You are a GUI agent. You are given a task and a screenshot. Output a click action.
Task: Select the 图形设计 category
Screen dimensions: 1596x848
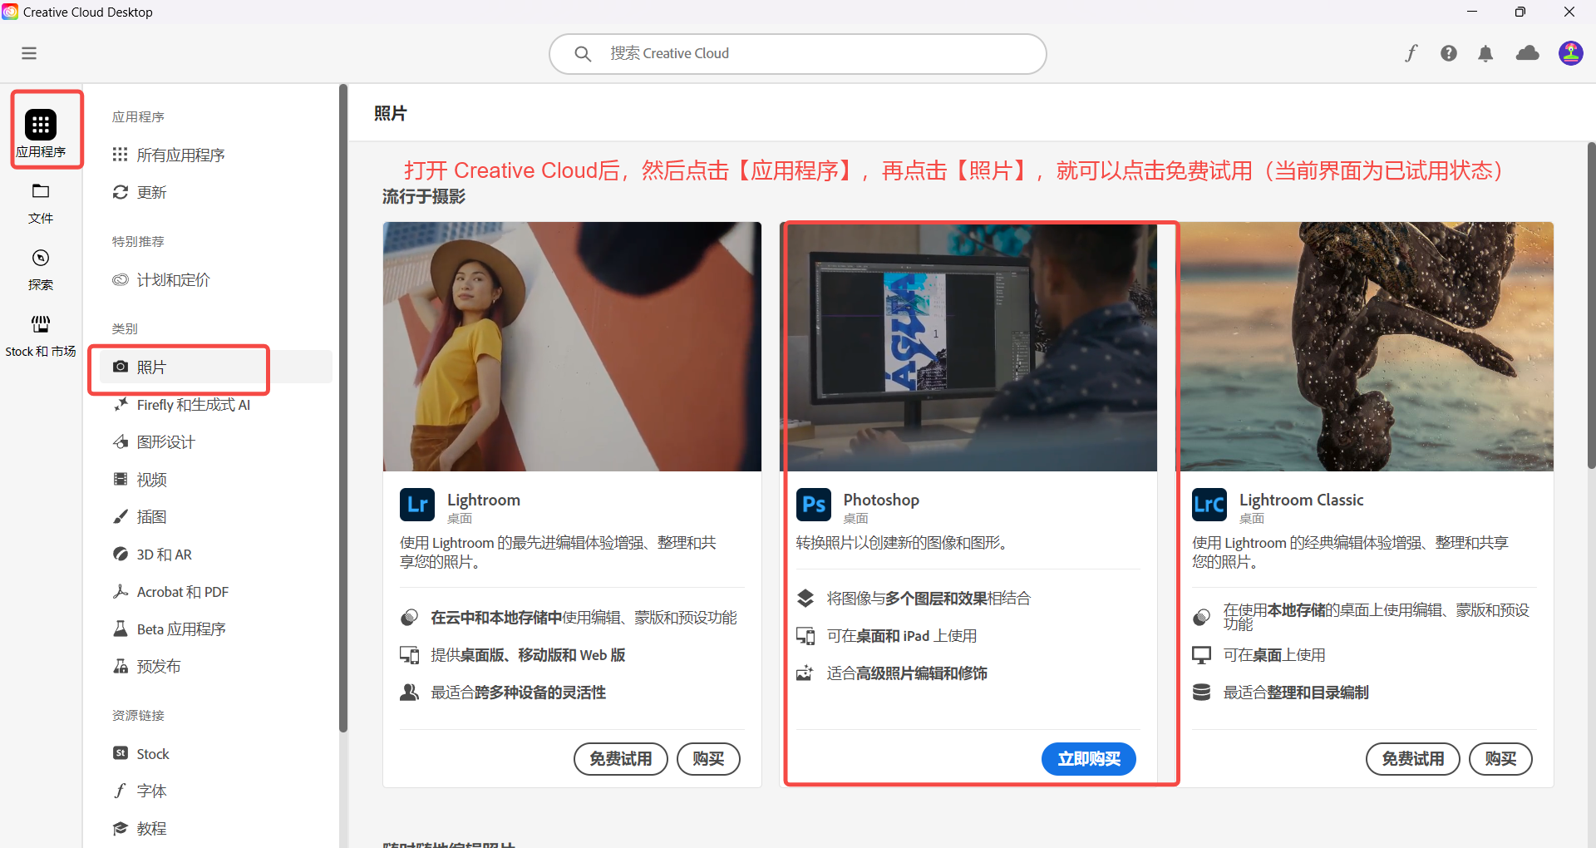tap(216, 442)
